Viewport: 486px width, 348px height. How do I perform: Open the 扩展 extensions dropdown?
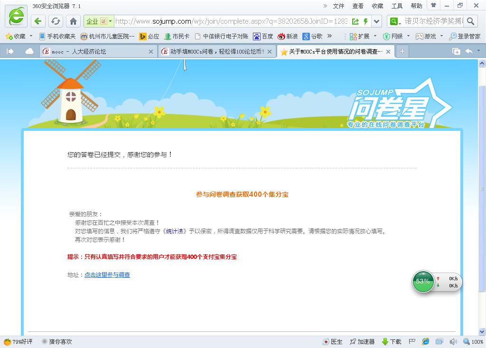pos(363,37)
